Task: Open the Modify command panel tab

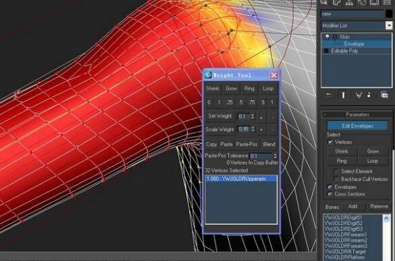Action: click(x=336, y=2)
